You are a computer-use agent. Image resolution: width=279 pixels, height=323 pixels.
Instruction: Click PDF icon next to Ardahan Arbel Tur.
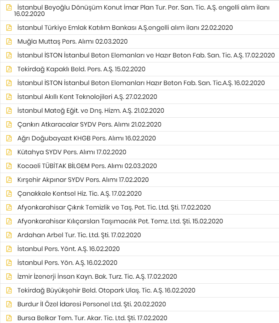click(x=9, y=235)
